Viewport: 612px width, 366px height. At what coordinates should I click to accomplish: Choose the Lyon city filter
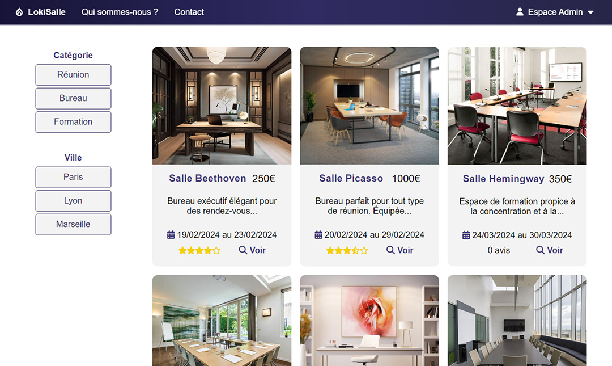(x=73, y=201)
